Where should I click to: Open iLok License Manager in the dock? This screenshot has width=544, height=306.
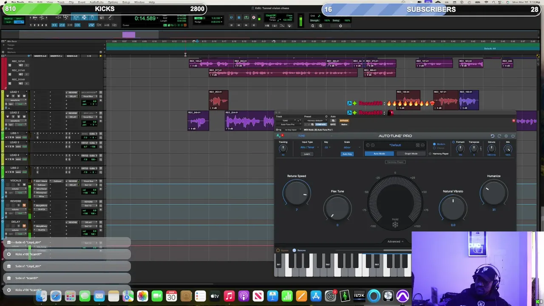point(359,296)
